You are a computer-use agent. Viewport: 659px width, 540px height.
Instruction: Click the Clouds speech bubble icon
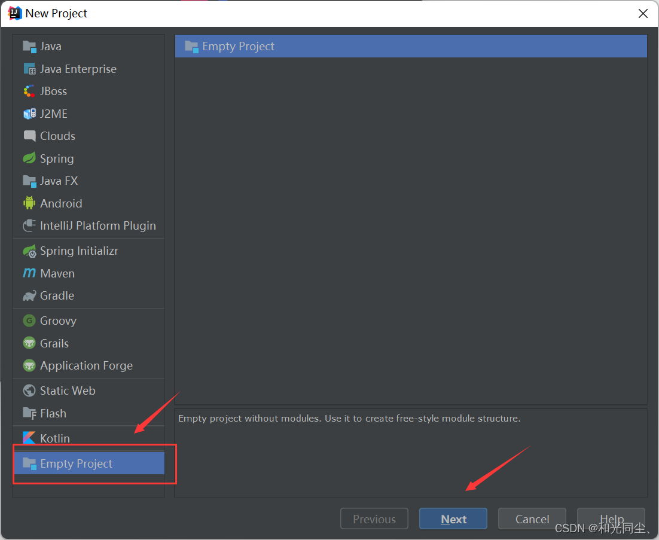pos(29,136)
